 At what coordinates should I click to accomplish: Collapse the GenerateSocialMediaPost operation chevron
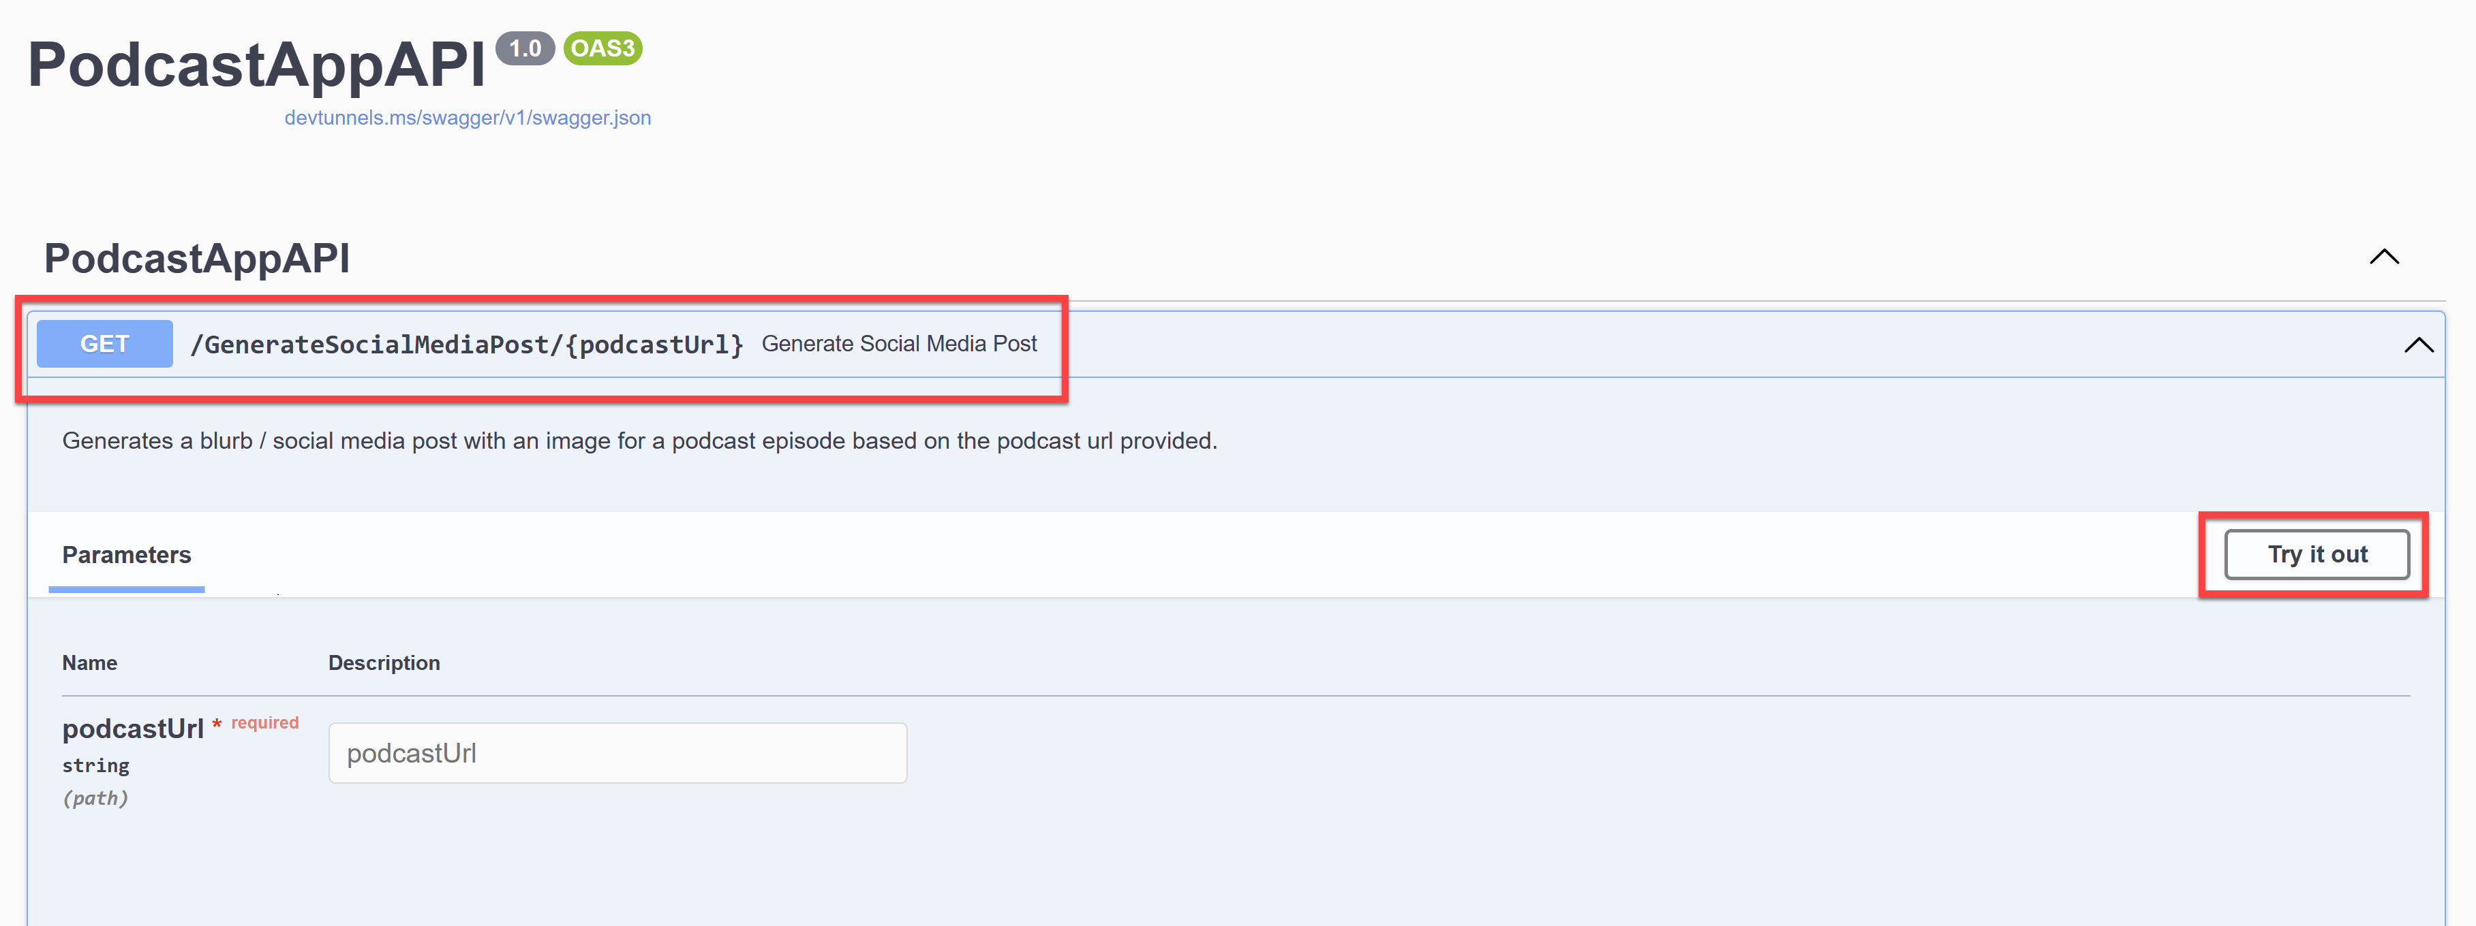[x=2418, y=344]
